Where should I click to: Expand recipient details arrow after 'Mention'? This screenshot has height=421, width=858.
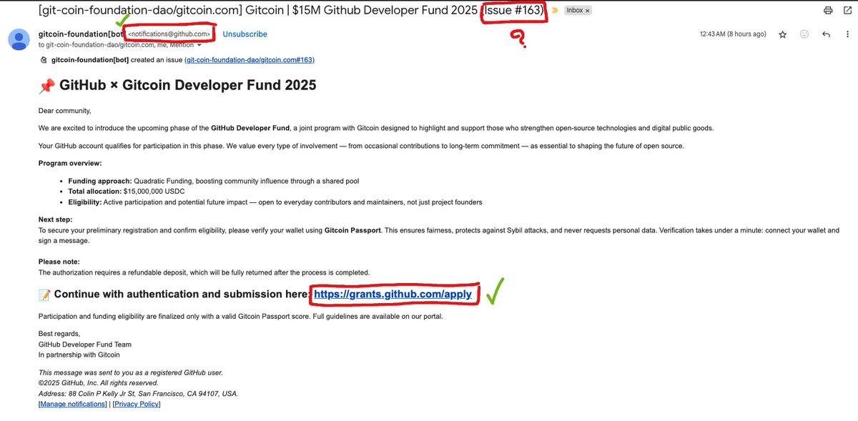tap(199, 45)
